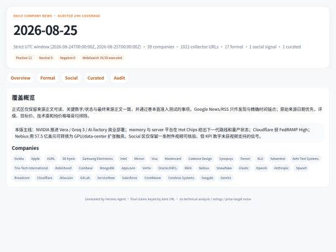Select the Aehr Test Systems chip
Image resolution: width=336 pixels, height=252 pixels.
306,159
